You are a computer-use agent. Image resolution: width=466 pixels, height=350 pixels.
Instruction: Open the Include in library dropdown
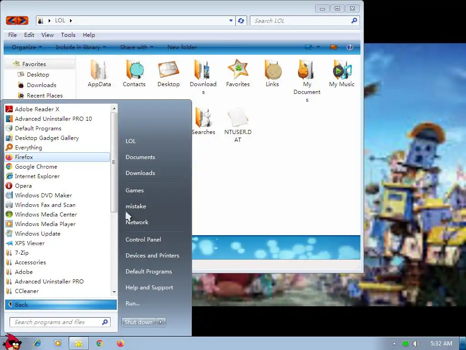pyautogui.click(x=81, y=47)
